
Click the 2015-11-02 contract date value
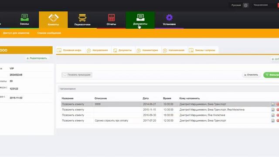pos(16,98)
